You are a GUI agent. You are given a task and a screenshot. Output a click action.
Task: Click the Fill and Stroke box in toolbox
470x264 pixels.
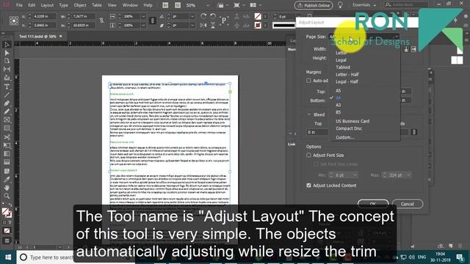7,213
